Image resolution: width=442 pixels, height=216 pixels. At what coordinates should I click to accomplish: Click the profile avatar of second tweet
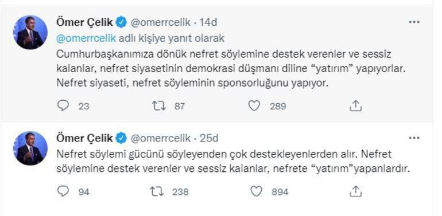[x=30, y=148]
